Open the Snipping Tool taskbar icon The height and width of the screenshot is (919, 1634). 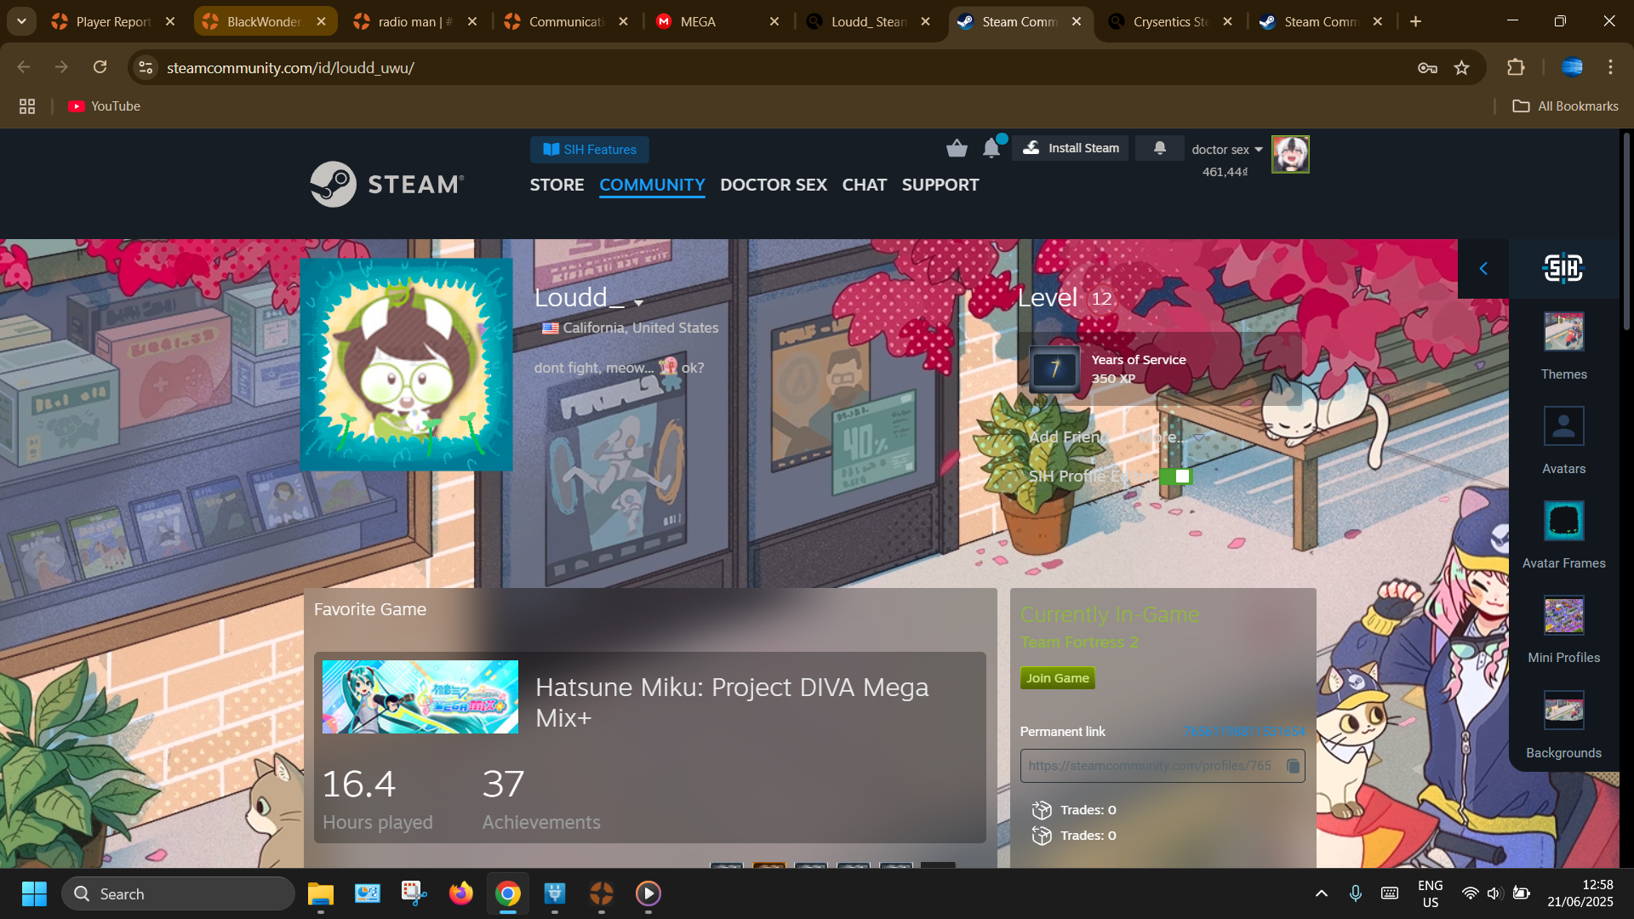coord(414,893)
